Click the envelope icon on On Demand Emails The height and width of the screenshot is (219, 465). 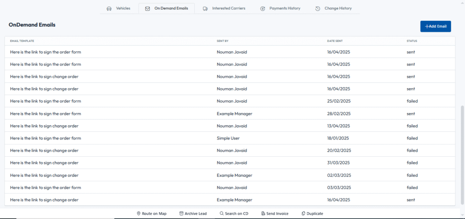tap(148, 9)
